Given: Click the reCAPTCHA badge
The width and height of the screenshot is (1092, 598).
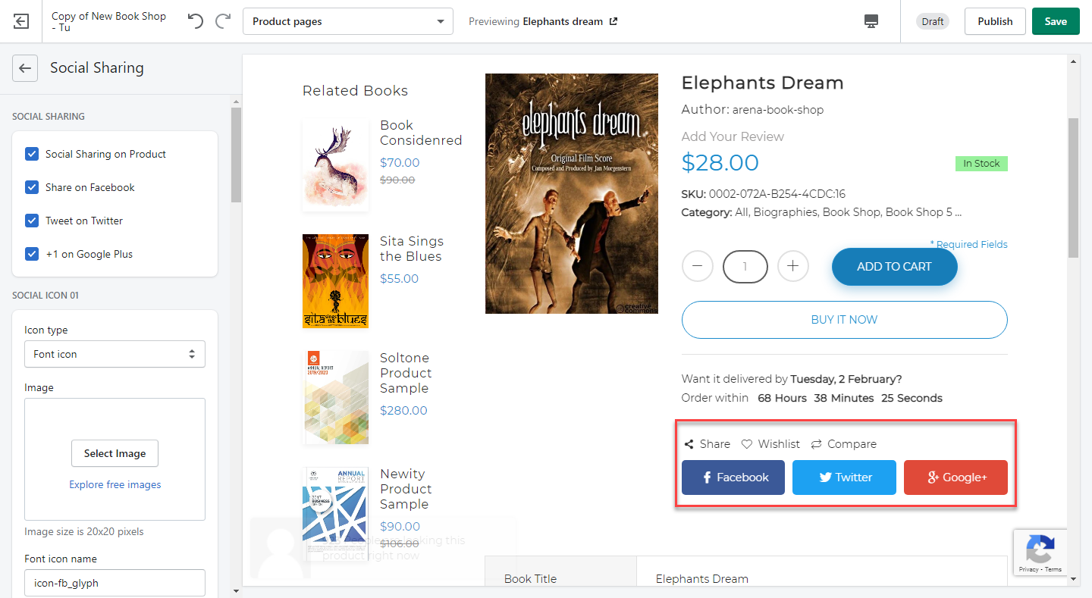Looking at the screenshot, I should pyautogui.click(x=1040, y=552).
